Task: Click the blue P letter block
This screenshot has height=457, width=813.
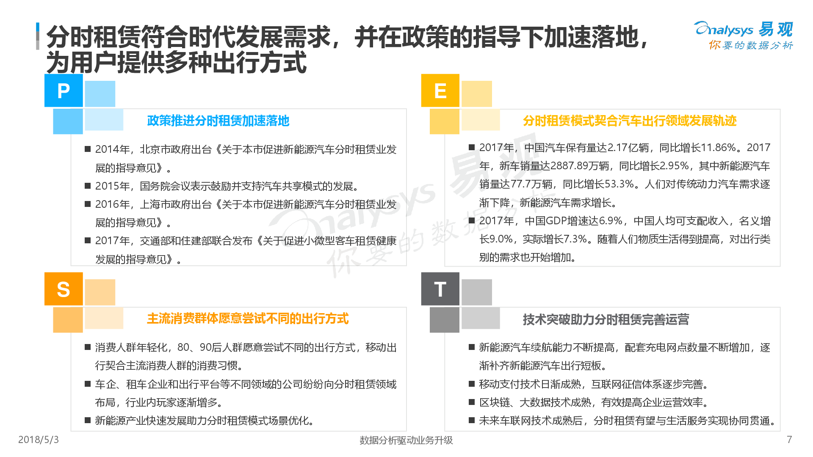Action: [64, 91]
